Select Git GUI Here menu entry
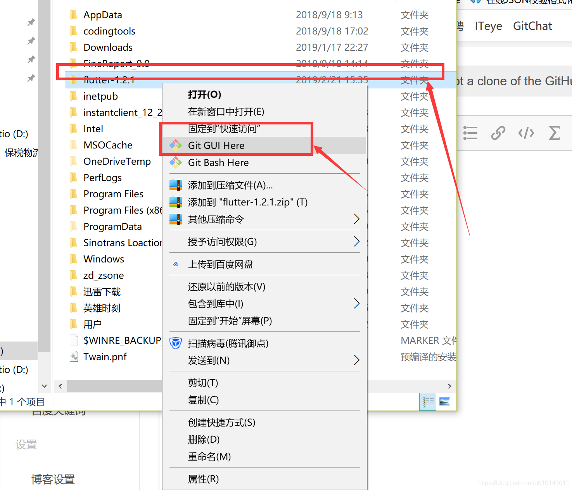Viewport: 572px width, 490px height. coord(264,145)
